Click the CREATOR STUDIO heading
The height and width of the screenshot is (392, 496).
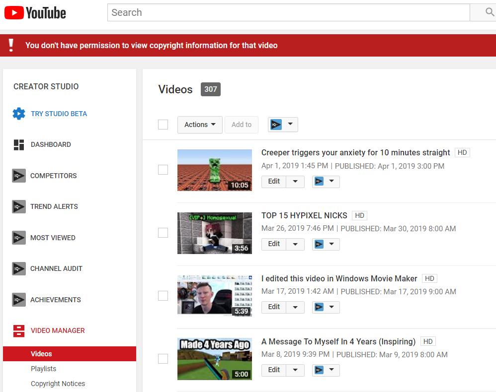(46, 86)
